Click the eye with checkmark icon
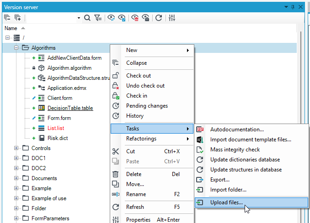 (x=122, y=18)
